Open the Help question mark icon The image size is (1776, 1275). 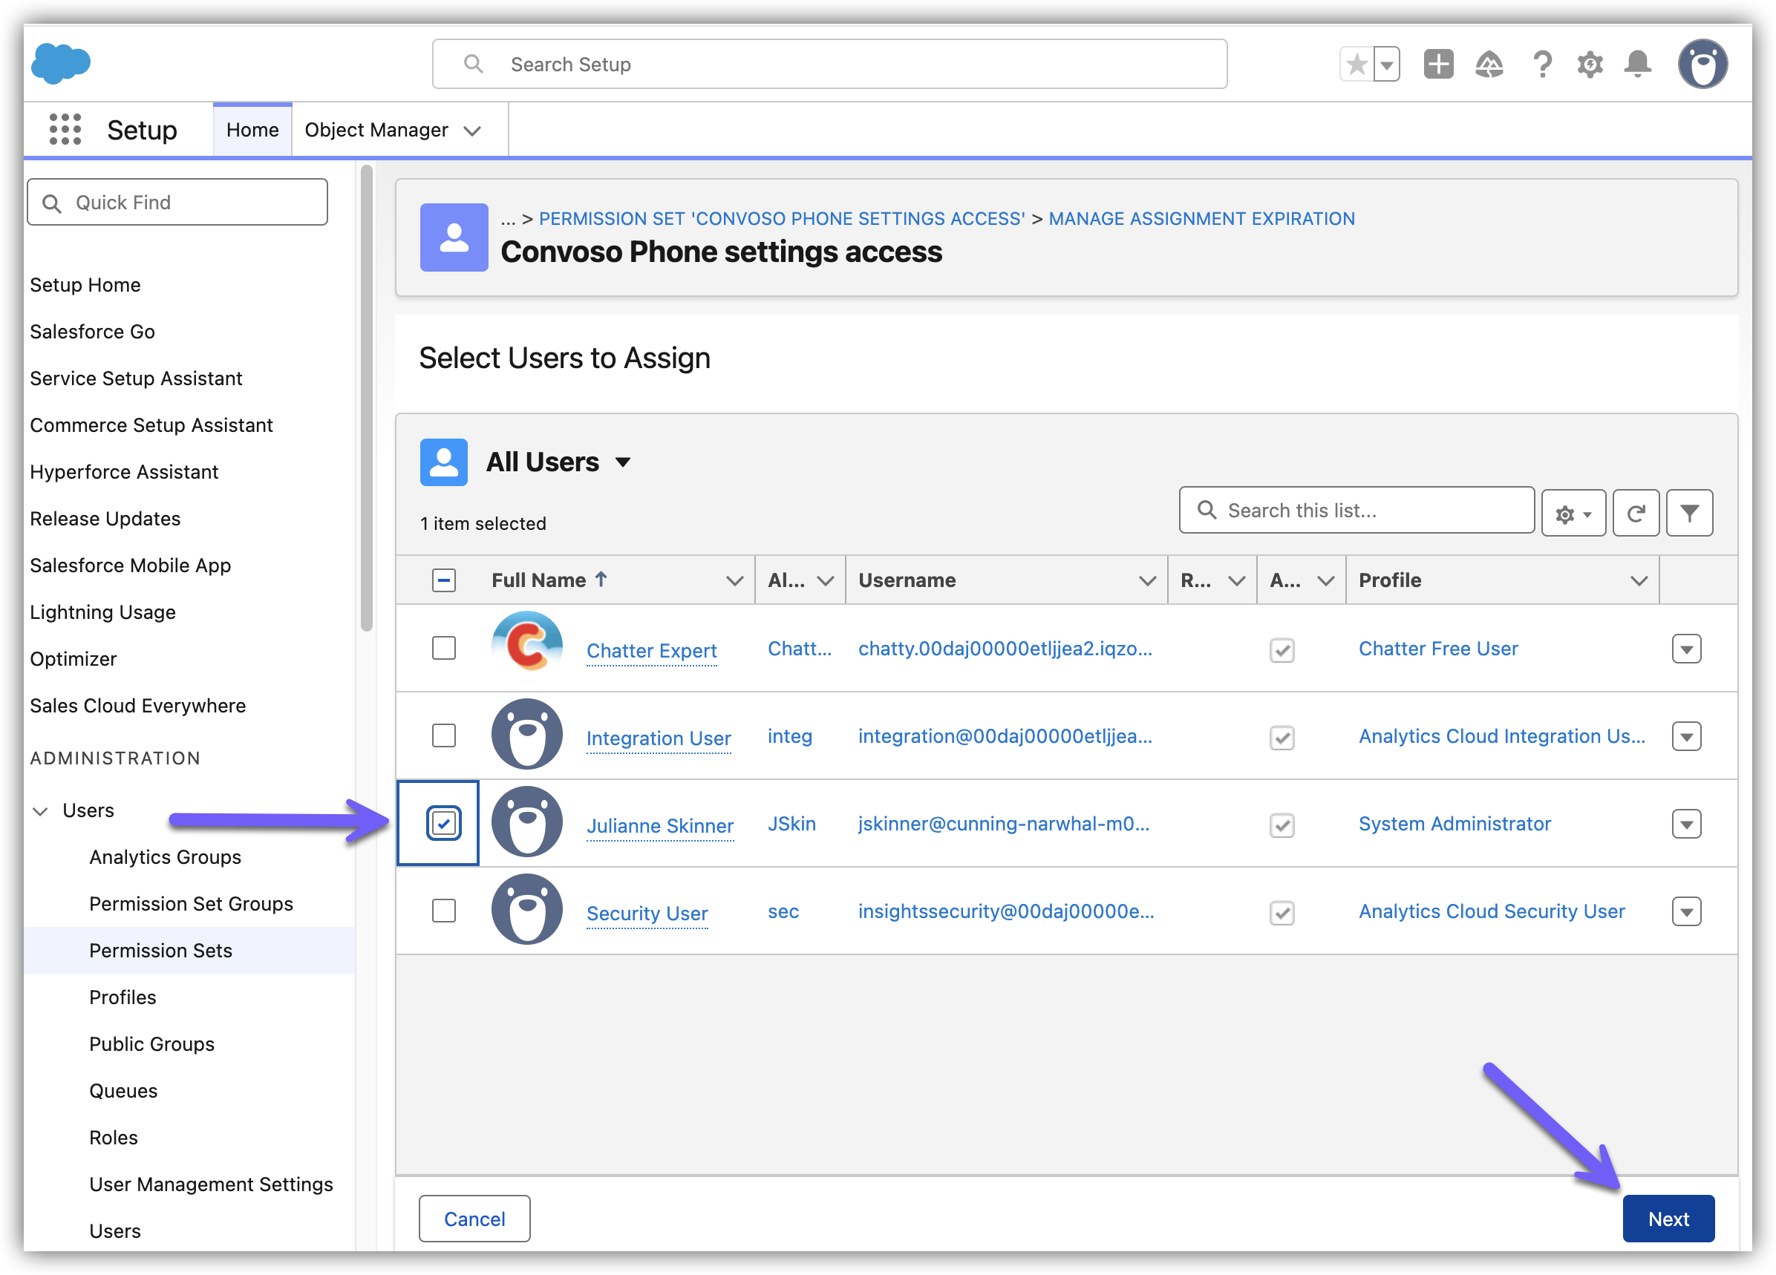[1542, 64]
